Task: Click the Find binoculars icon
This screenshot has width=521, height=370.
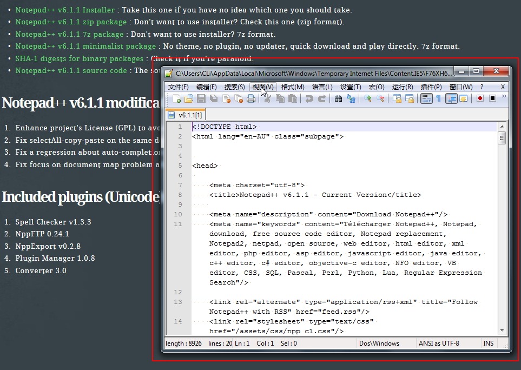Action: coord(338,98)
